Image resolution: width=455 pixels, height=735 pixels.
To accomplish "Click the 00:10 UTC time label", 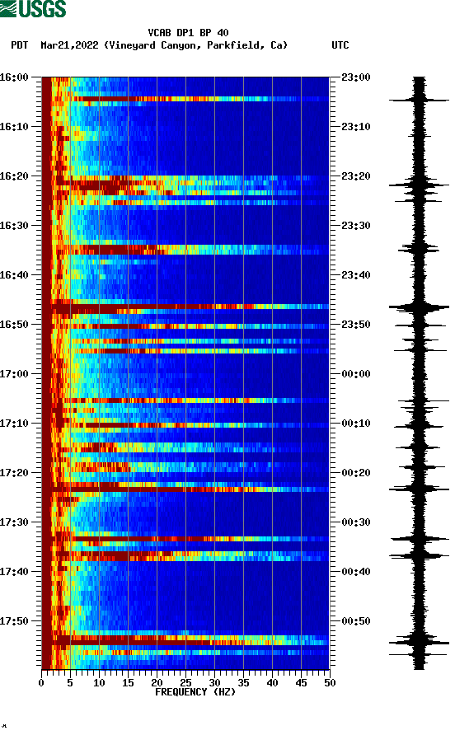I will click(356, 424).
